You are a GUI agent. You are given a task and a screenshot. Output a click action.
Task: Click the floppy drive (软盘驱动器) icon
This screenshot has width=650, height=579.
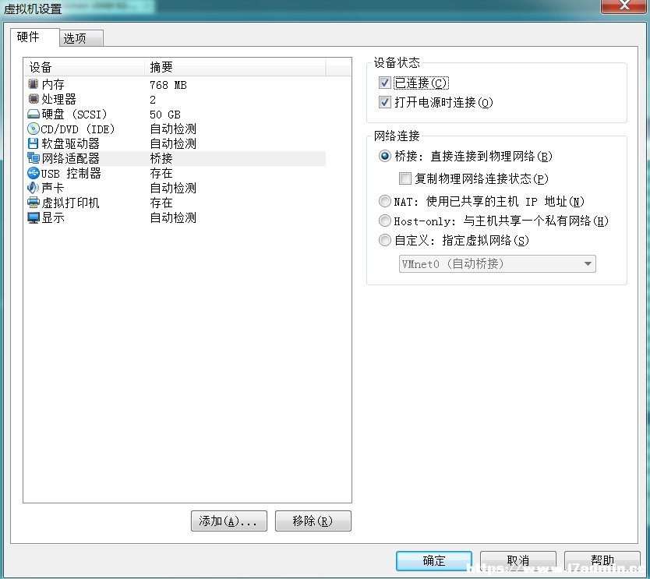pos(34,143)
